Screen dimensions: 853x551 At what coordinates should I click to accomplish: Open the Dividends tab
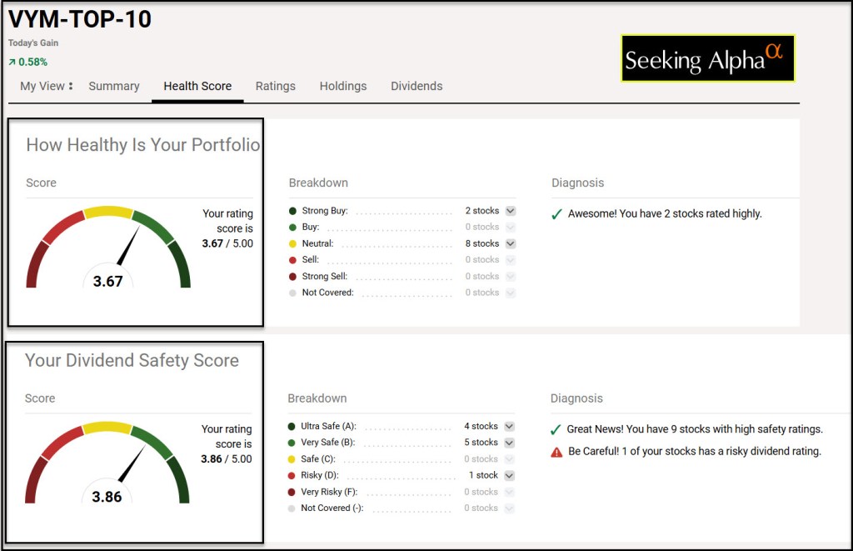tap(417, 86)
